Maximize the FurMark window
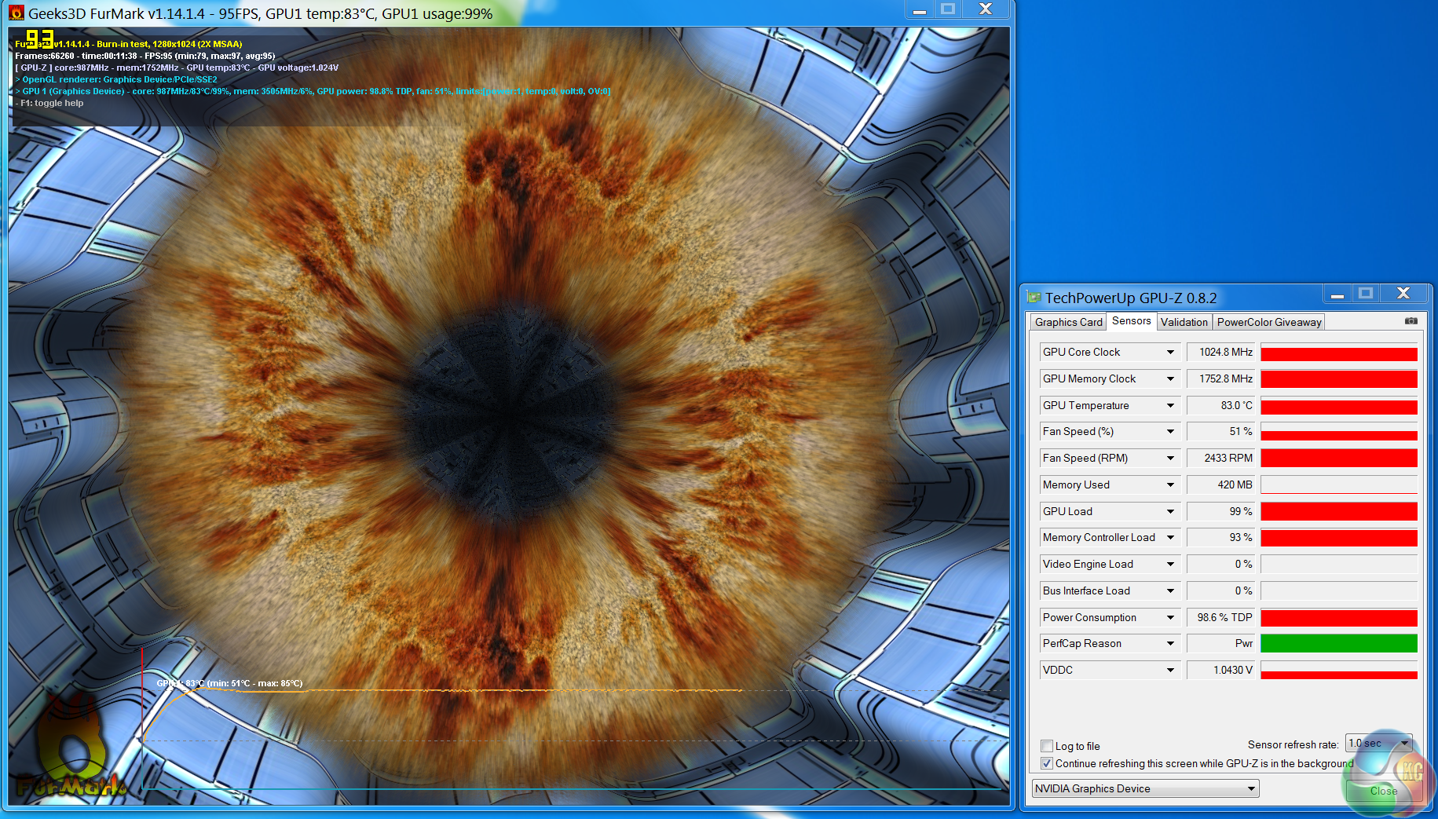The height and width of the screenshot is (819, 1438). coord(948,9)
